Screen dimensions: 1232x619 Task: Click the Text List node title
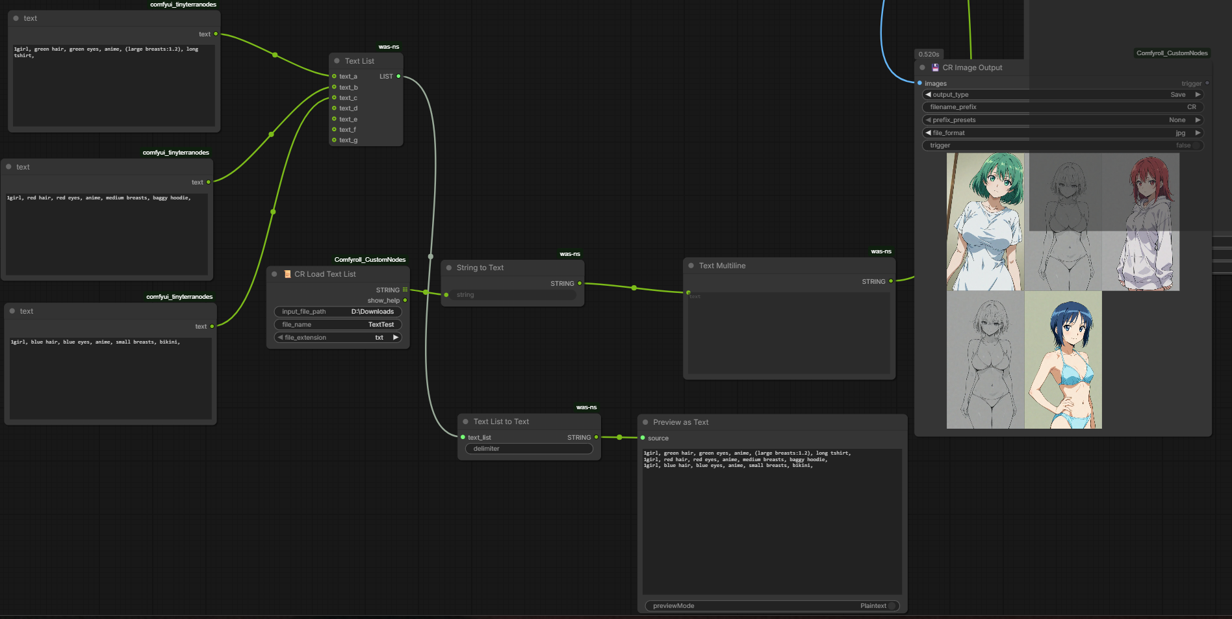[359, 61]
